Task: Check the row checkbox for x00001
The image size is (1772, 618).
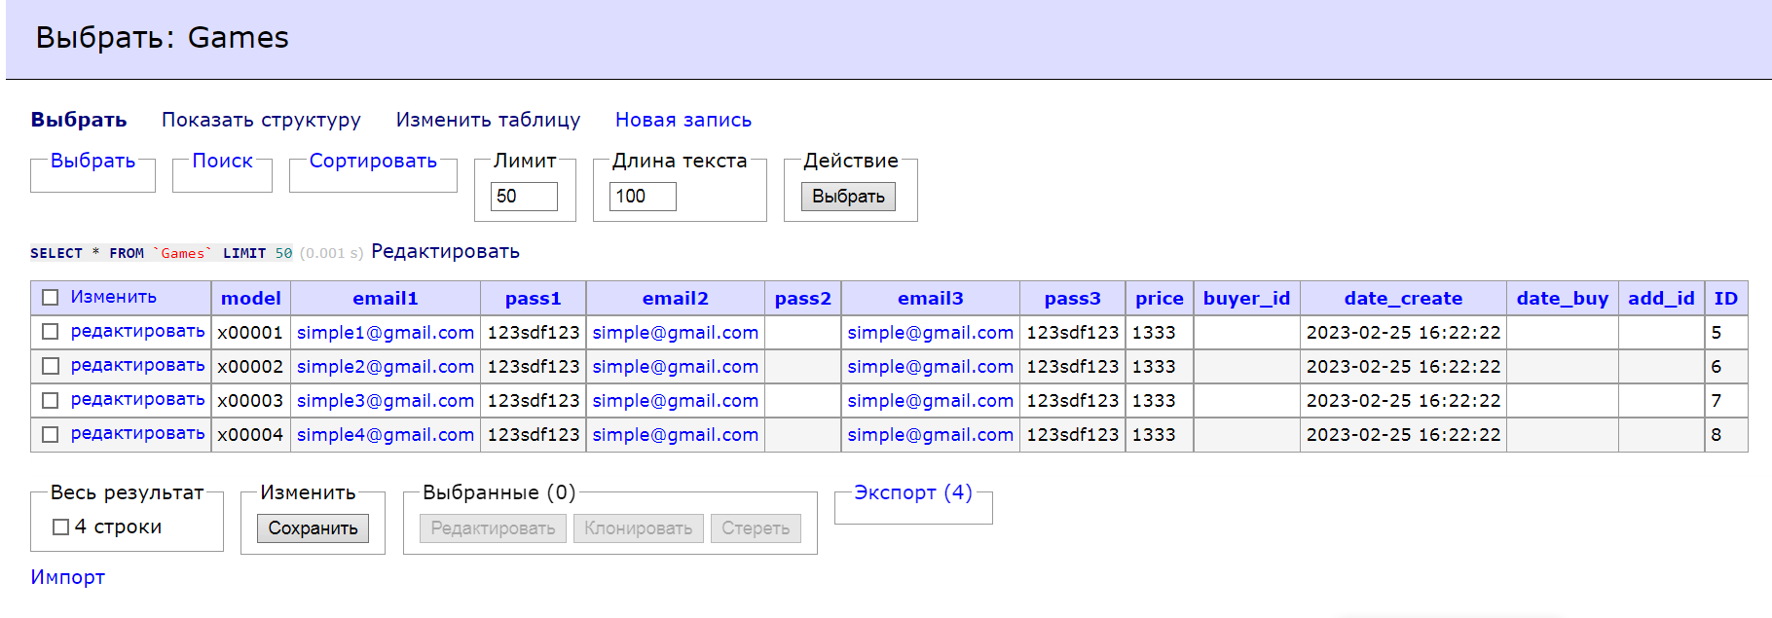Action: (x=51, y=332)
